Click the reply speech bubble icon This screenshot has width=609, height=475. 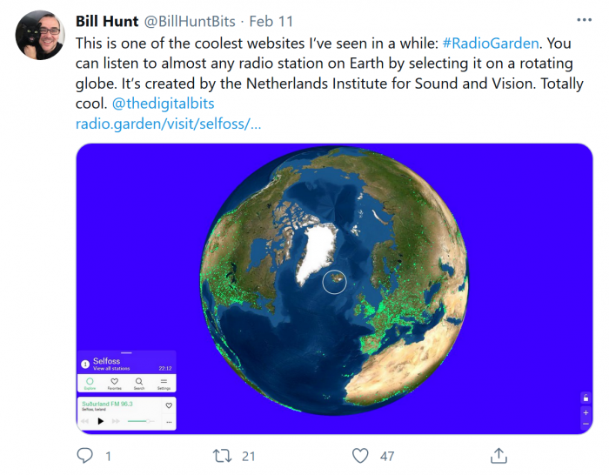pyautogui.click(x=85, y=455)
